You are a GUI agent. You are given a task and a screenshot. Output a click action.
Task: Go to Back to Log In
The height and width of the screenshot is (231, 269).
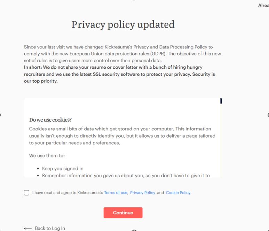[x=50, y=228]
